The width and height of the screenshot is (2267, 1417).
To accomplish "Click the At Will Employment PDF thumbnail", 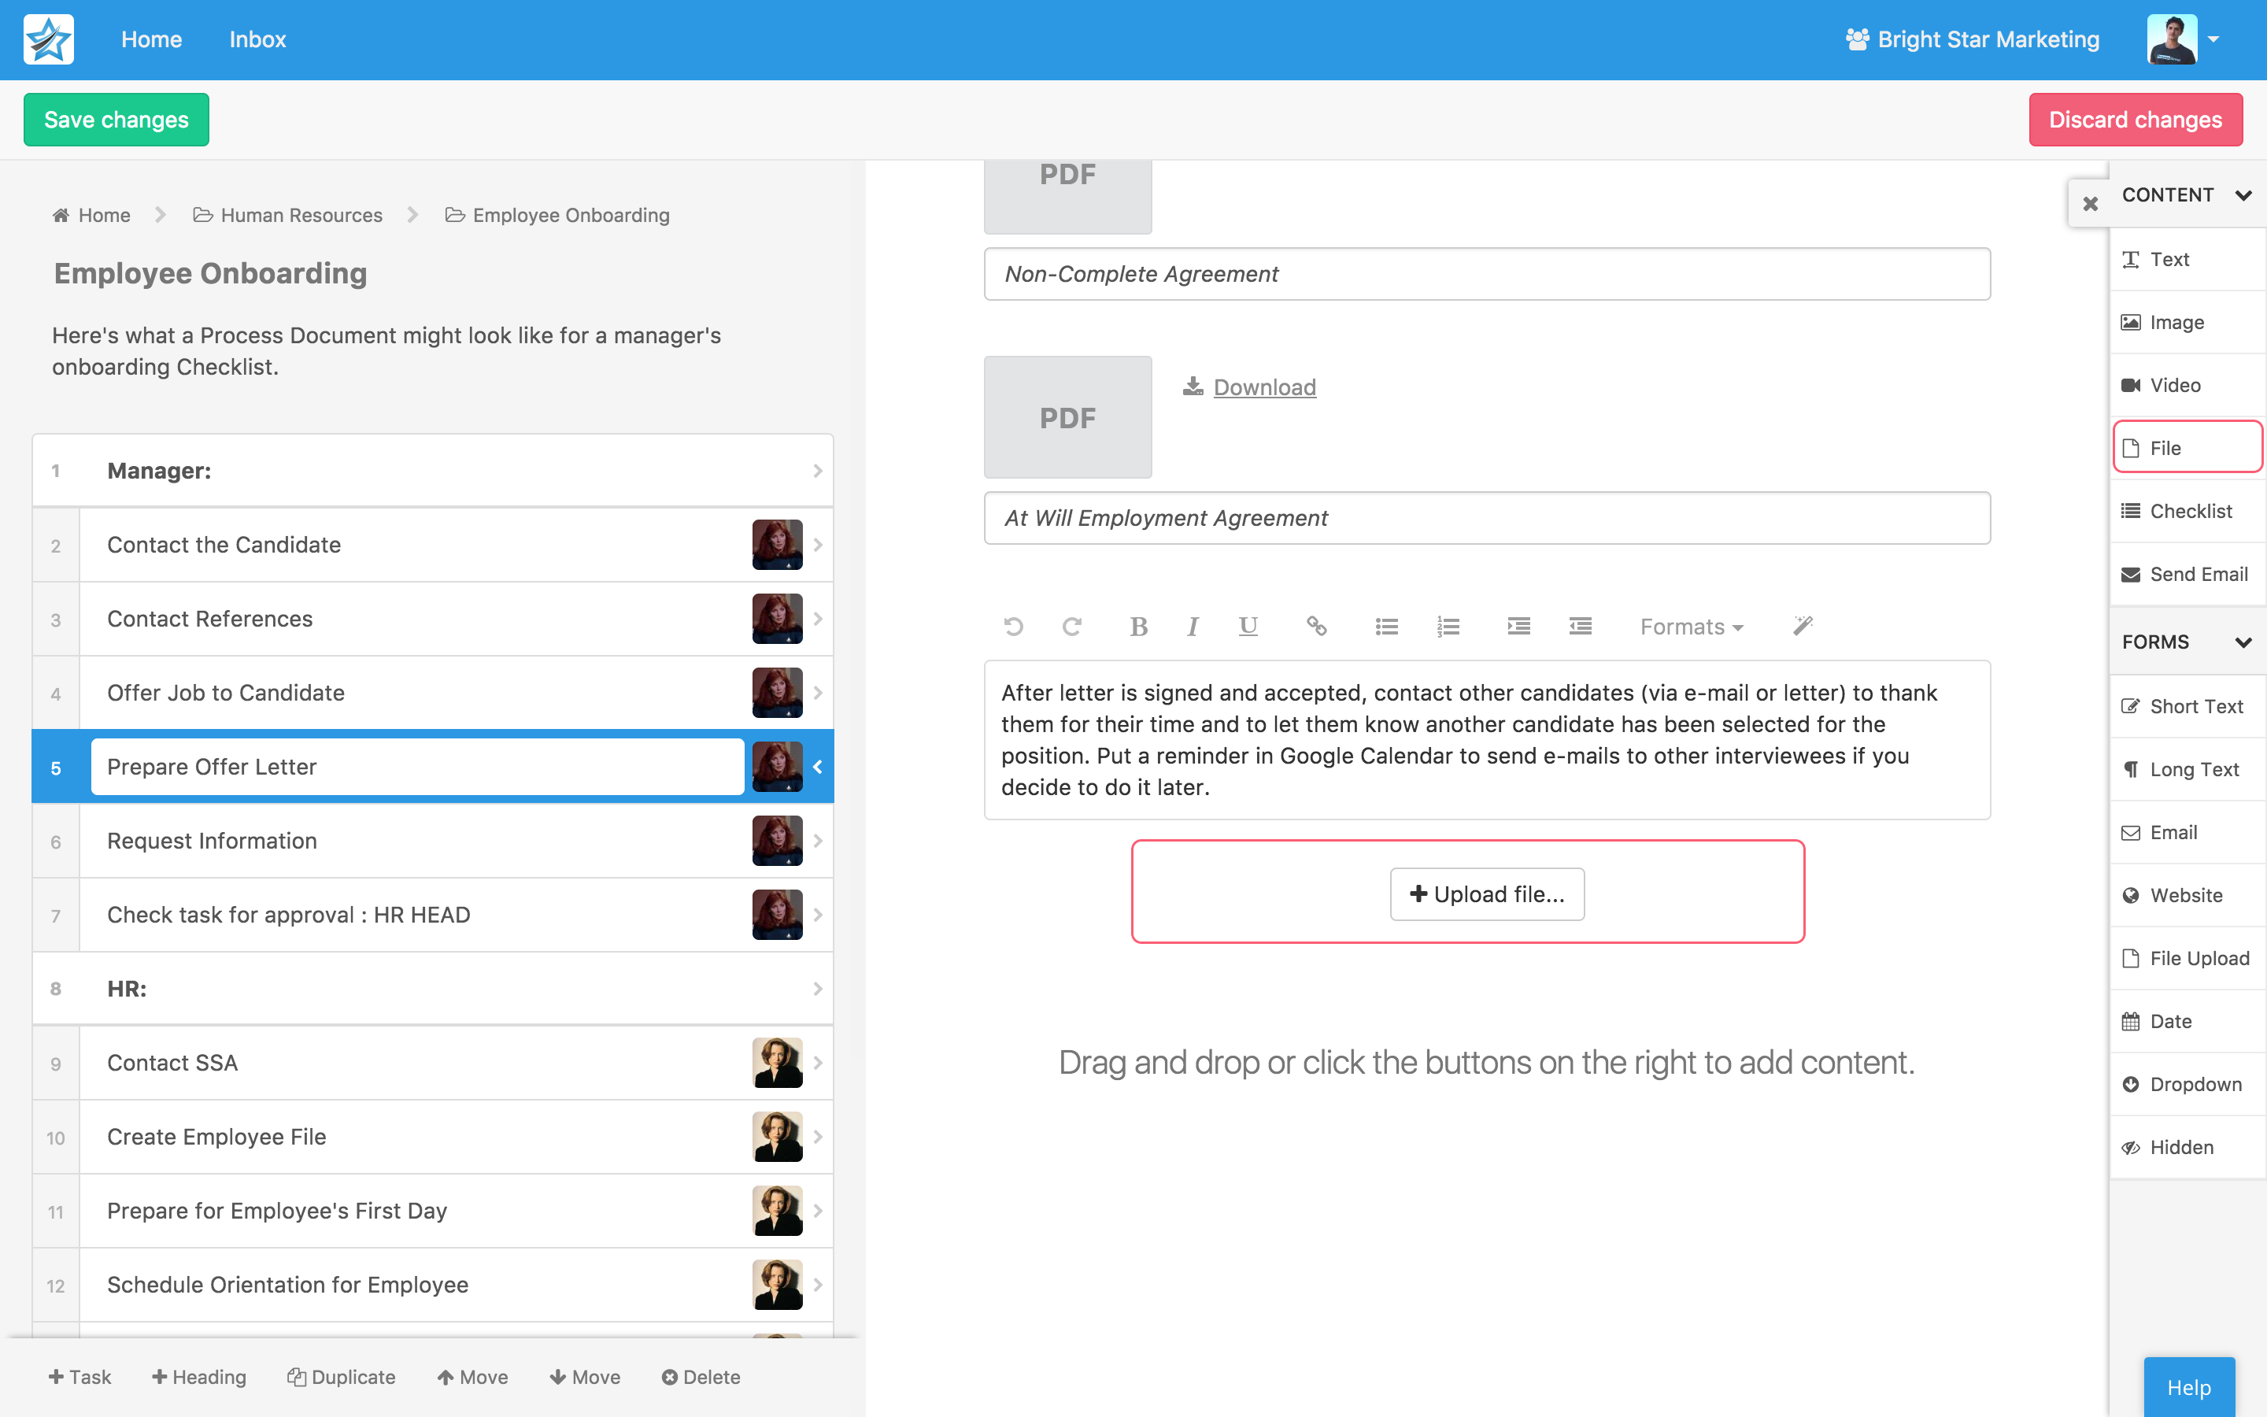I will (1067, 417).
